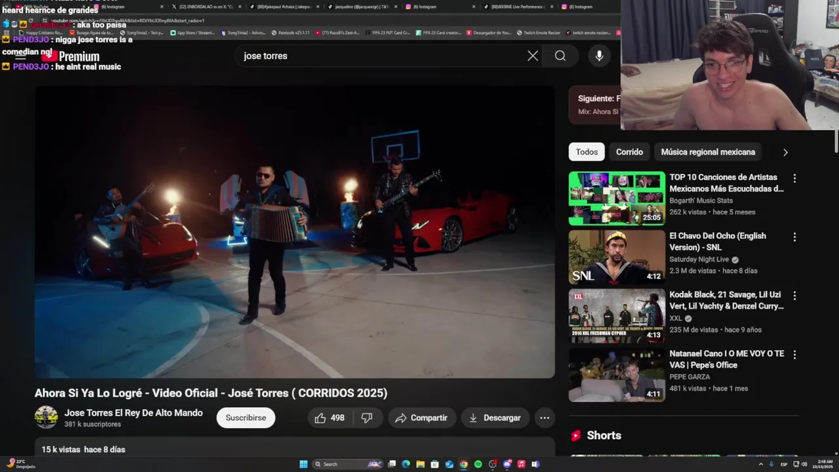Open Discord from the taskbar
Viewport: 839px width, 472px height.
coord(507,464)
